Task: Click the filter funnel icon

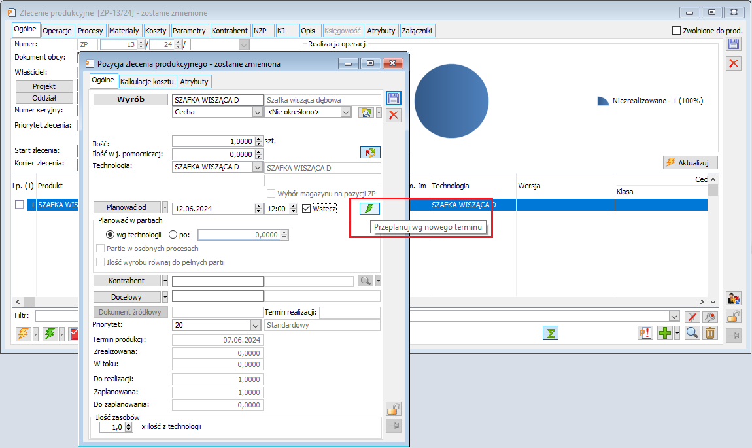Action: [692, 317]
